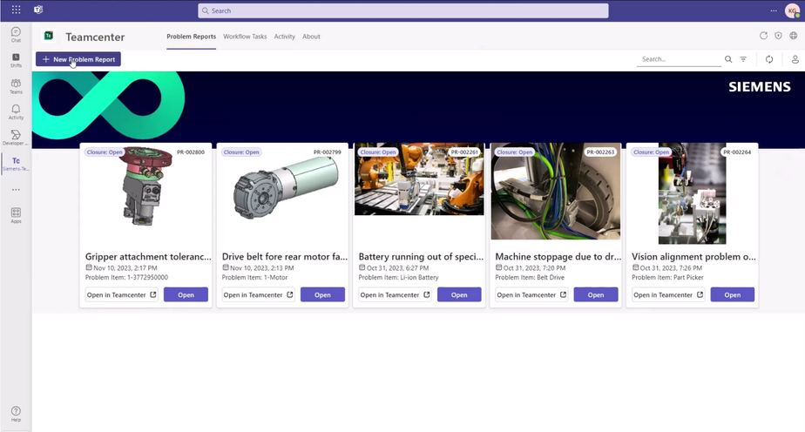805x432 pixels.
Task: Click Closure: Open badge on Drive belt card
Action: click(241, 152)
